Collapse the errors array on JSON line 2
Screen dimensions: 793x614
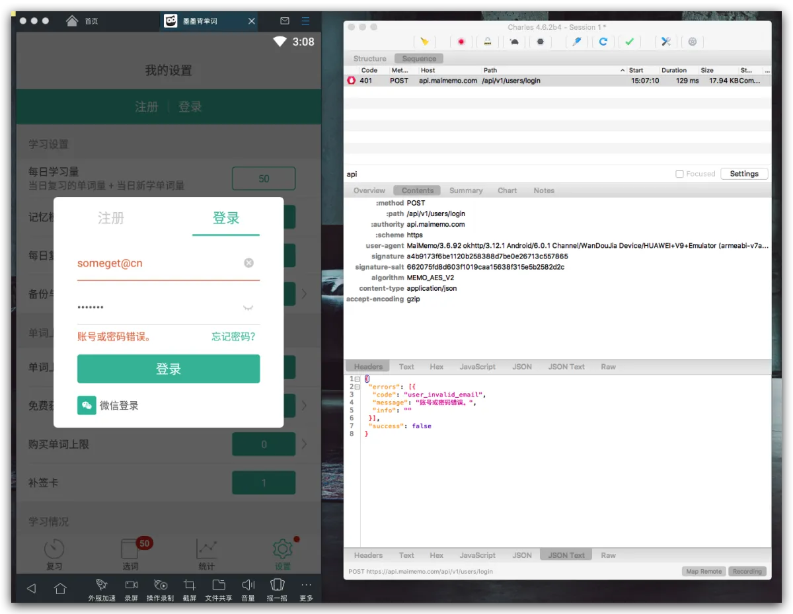[357, 387]
